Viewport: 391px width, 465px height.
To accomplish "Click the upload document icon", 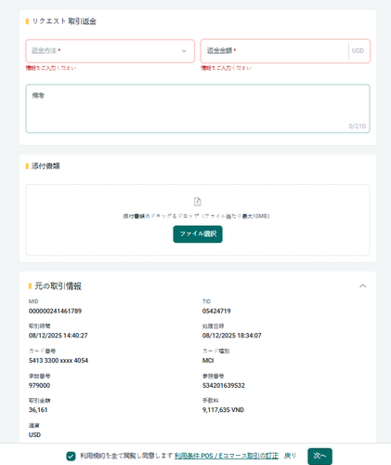I will (198, 202).
